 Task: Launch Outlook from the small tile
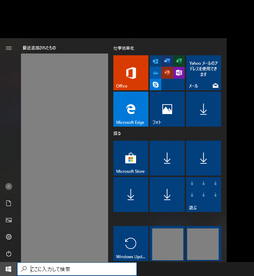tap(155, 61)
